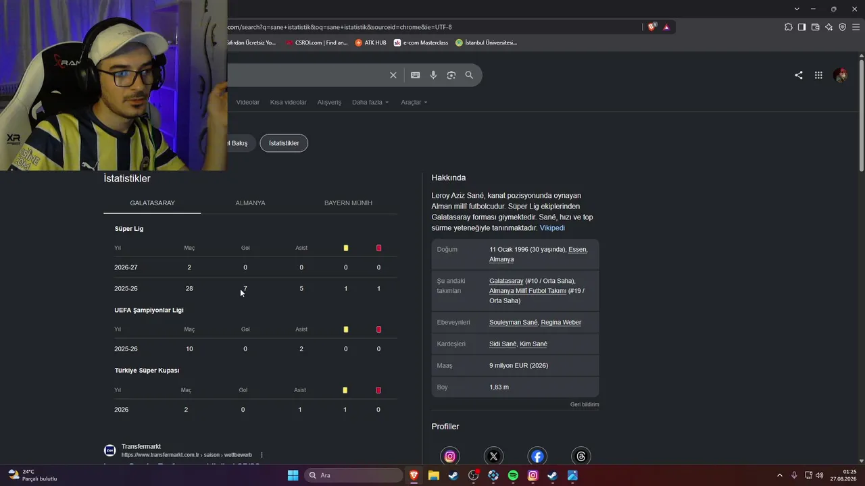
Task: Open the Vikipedi link
Action: pyautogui.click(x=552, y=228)
